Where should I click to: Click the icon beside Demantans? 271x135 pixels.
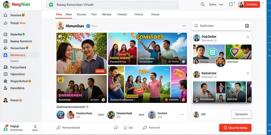pyautogui.click(x=6, y=48)
